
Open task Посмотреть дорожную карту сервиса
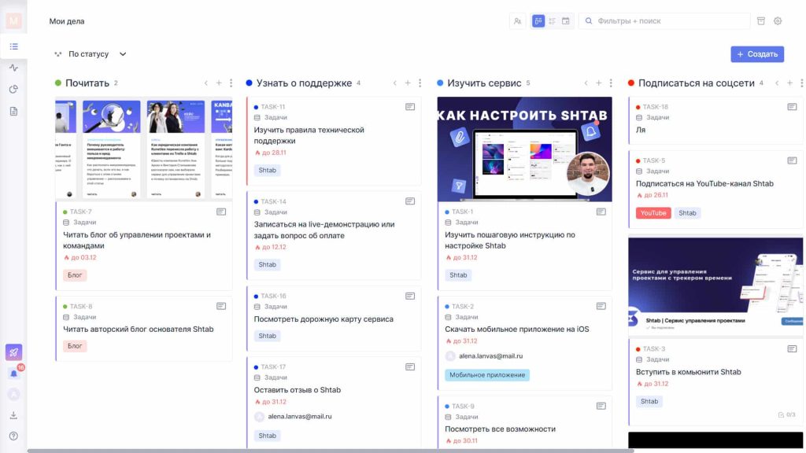tap(324, 319)
